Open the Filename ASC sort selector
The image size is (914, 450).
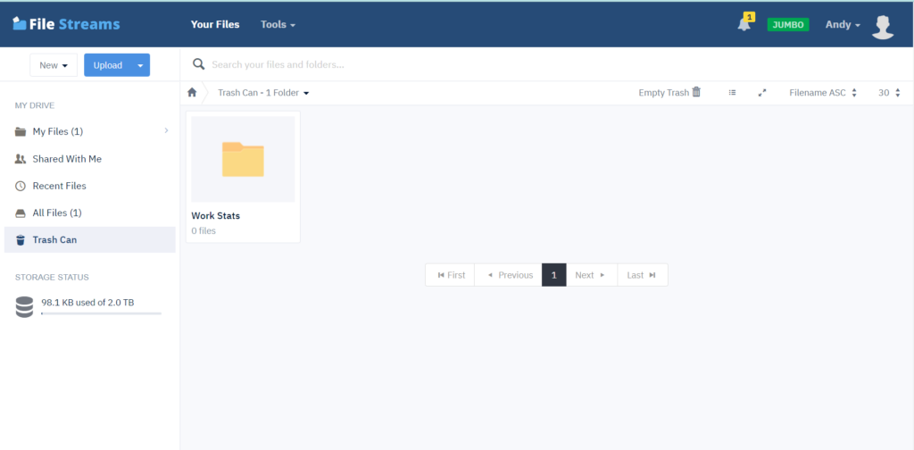822,93
